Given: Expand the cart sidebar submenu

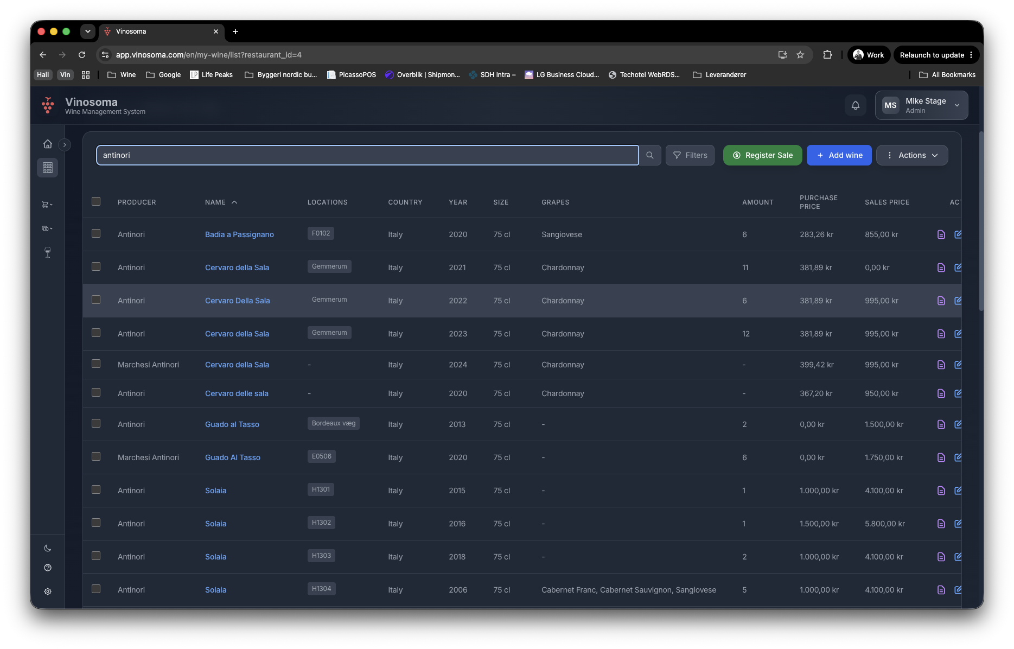Looking at the screenshot, I should (48, 205).
